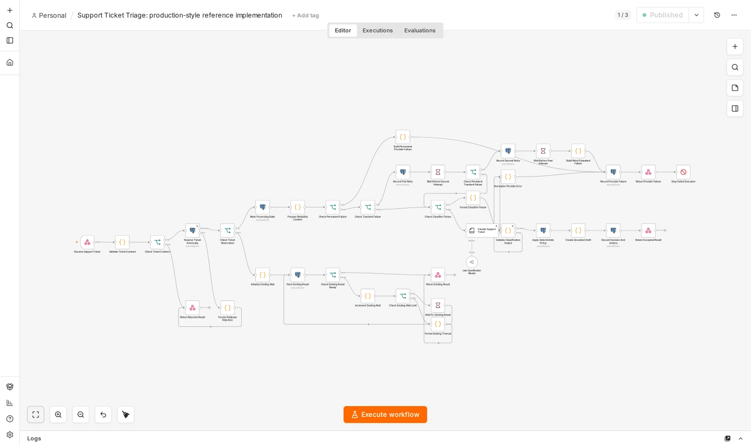
Task: Click the Published status button
Action: pos(663,15)
